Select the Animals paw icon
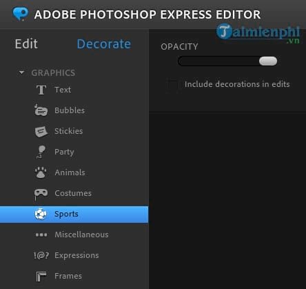Image resolution: width=306 pixels, height=289 pixels. pos(41,172)
